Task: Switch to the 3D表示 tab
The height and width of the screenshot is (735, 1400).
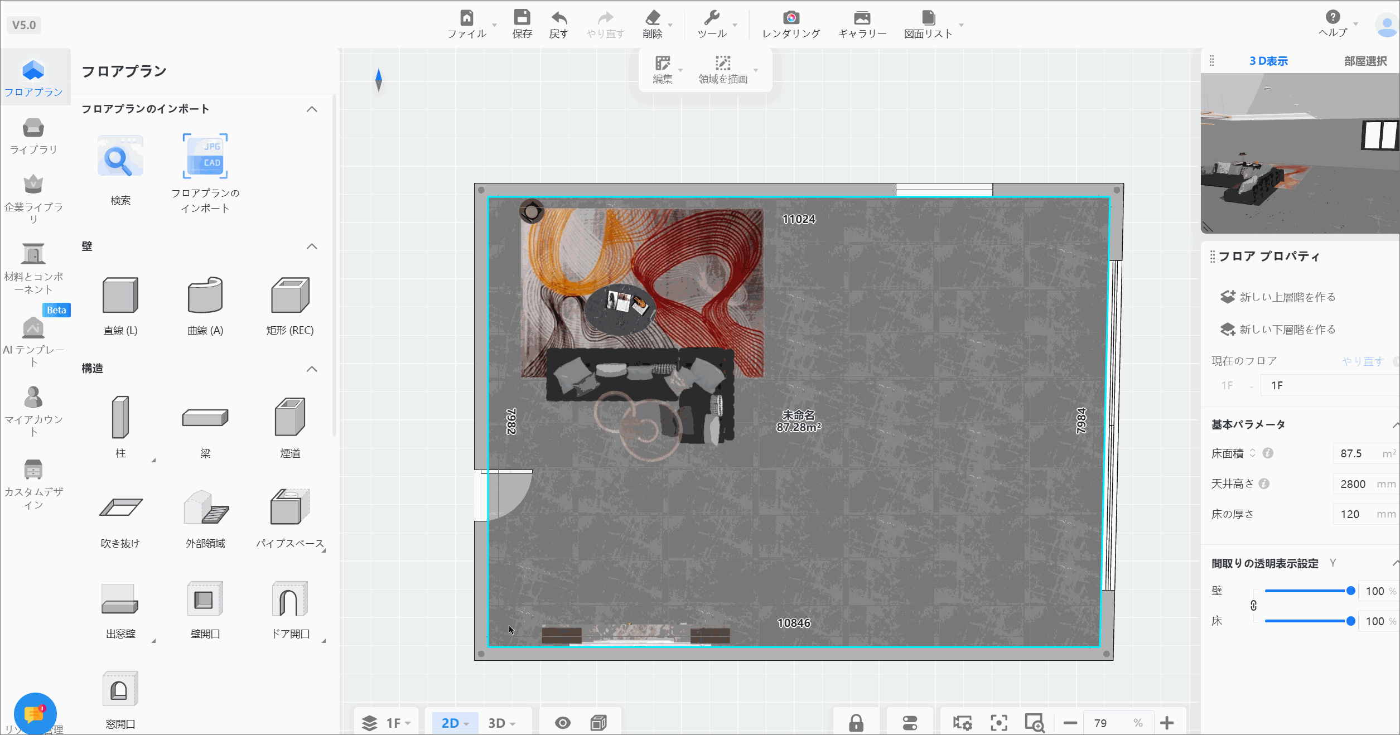Action: click(x=1268, y=61)
